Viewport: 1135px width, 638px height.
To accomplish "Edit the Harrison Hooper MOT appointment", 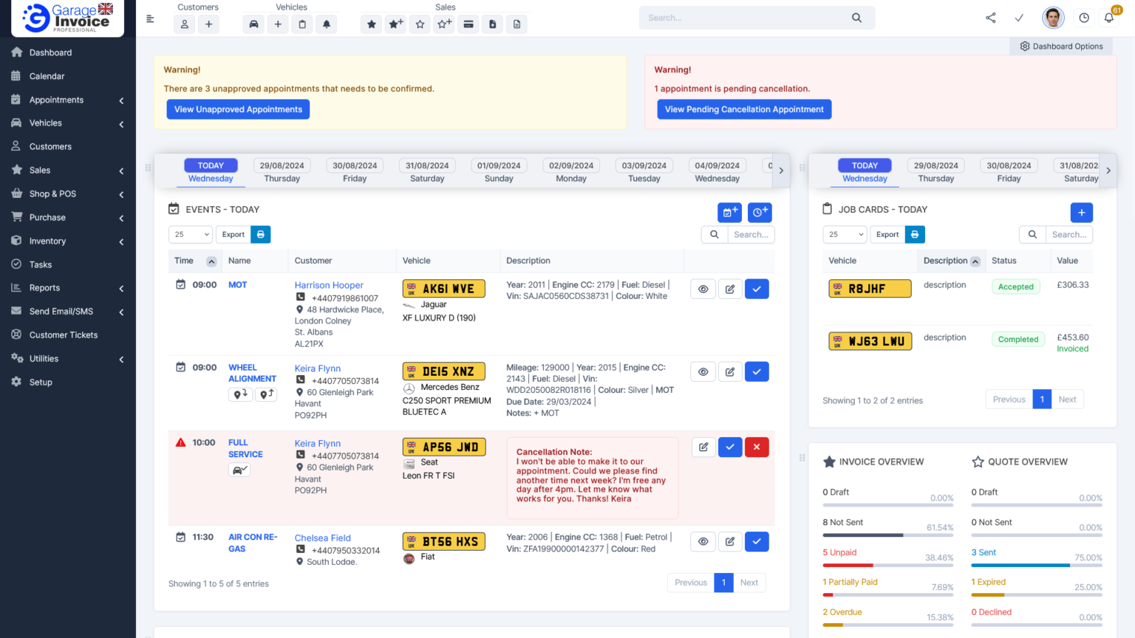I will point(729,289).
